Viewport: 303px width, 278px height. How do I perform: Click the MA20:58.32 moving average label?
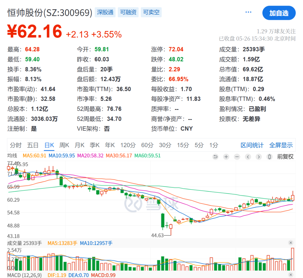click(x=90, y=156)
